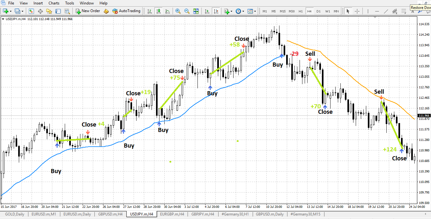Switch chart type to candlesticks
The image size is (431, 219).
coord(159,11)
